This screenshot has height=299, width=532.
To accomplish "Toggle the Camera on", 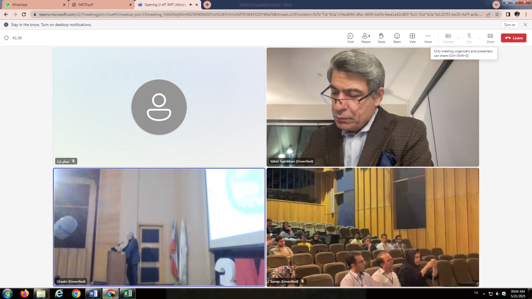I will [448, 38].
